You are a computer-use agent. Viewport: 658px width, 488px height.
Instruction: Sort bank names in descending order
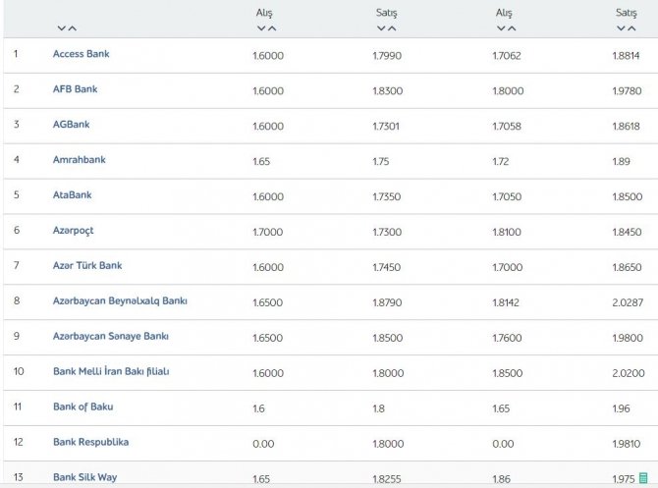point(62,28)
